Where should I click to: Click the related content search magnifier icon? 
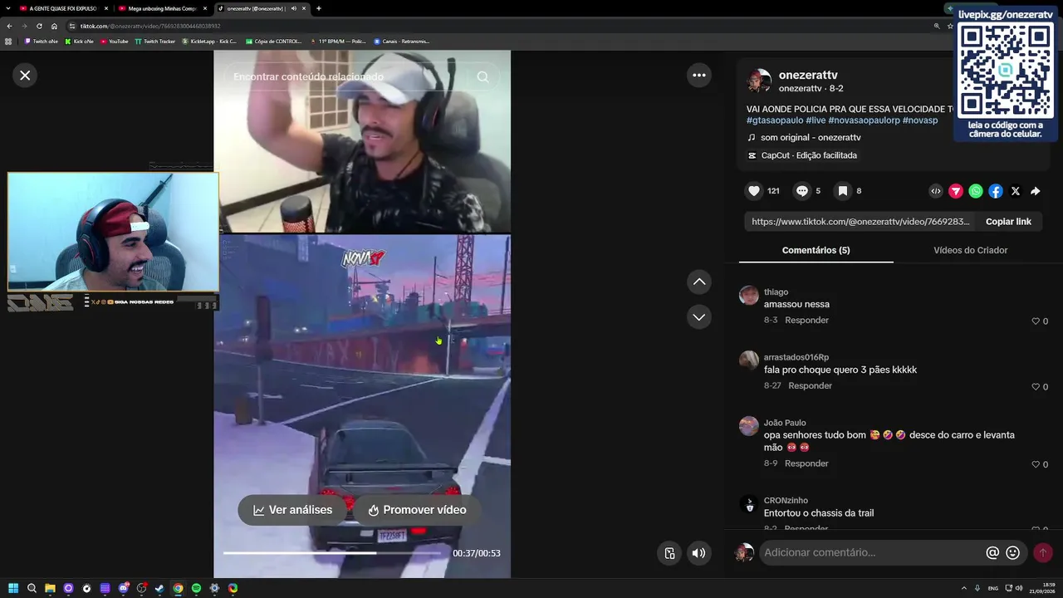click(x=483, y=76)
